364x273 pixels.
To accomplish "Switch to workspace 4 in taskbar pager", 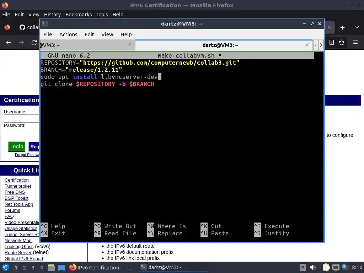I will click(x=42, y=268).
